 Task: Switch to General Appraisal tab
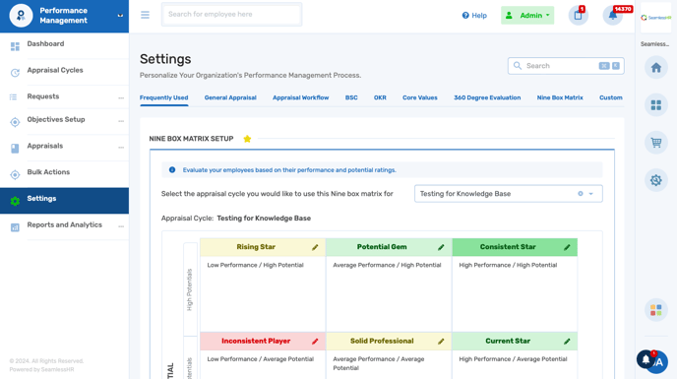pyautogui.click(x=230, y=97)
